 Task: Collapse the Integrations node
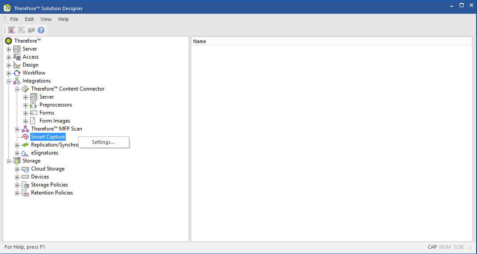(8, 81)
